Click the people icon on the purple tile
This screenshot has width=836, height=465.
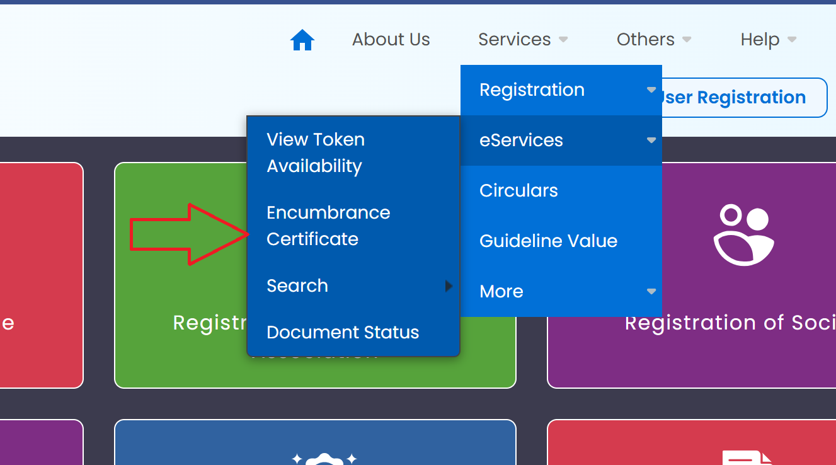pyautogui.click(x=743, y=234)
